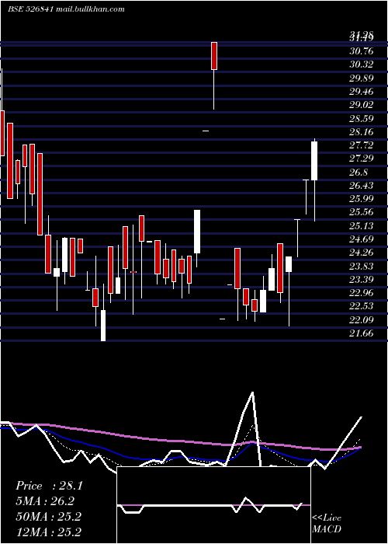Image resolution: width=388 pixels, height=544 pixels.
Task: Select the 26.43 price axis label
Action: [x=362, y=186]
